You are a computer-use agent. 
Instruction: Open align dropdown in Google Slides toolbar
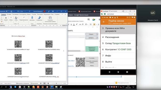(87, 24)
